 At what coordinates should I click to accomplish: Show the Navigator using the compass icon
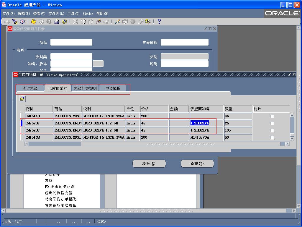(x=22, y=22)
